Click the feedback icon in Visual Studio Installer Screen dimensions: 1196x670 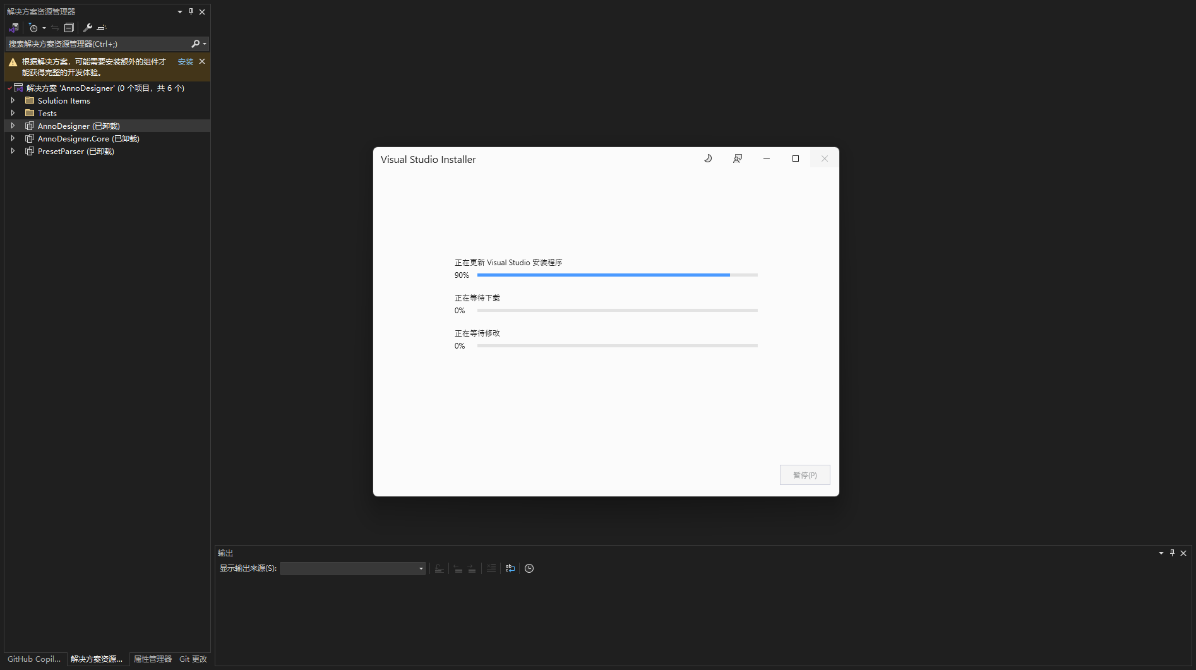click(x=737, y=159)
